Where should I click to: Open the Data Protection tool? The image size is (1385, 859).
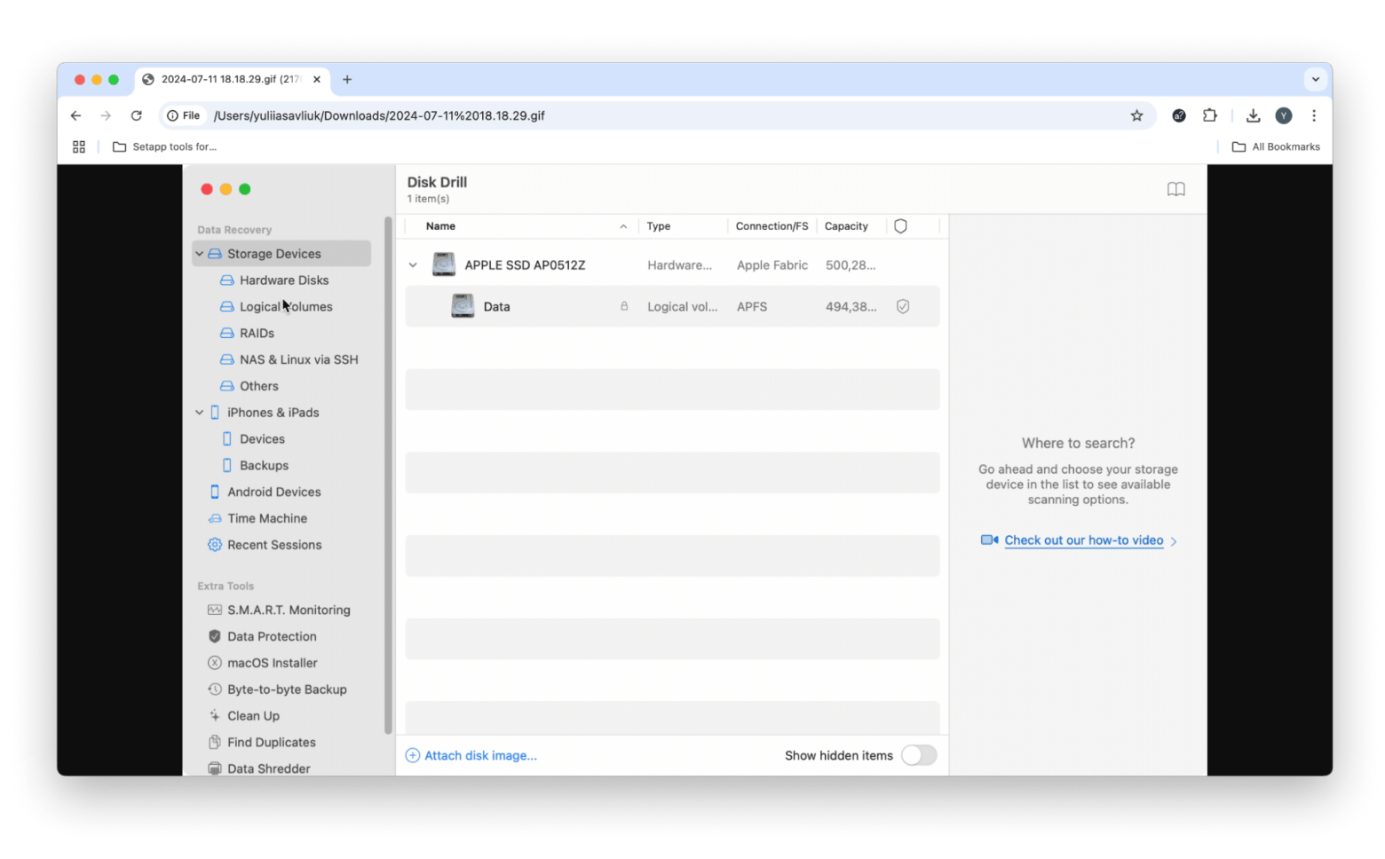point(271,637)
